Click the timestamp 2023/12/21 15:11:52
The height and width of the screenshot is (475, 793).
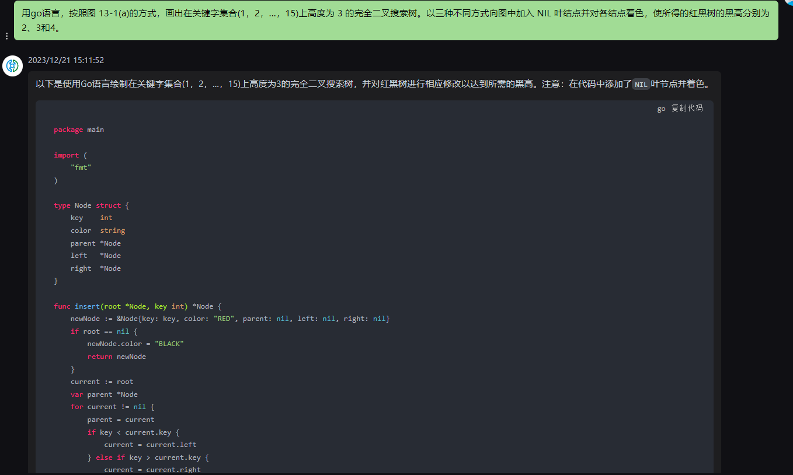point(66,60)
